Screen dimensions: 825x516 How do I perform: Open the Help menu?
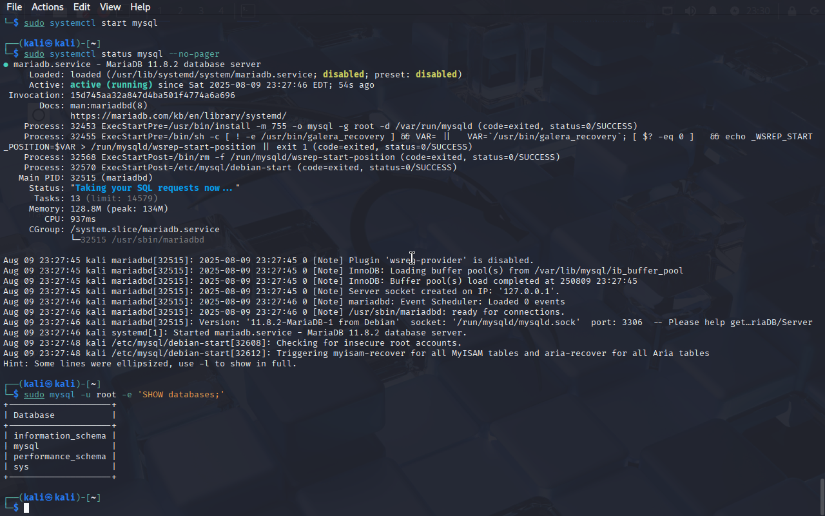(141, 7)
